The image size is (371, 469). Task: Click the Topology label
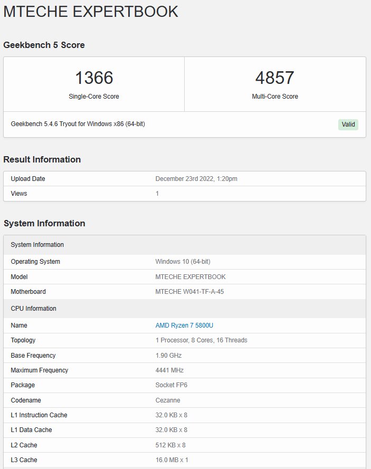click(x=23, y=340)
